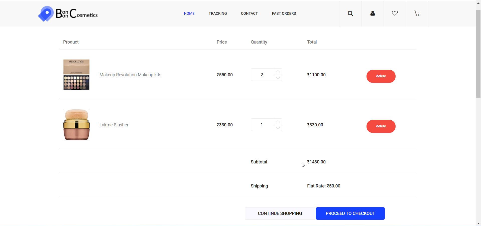Open the search magnifier icon

pyautogui.click(x=350, y=14)
